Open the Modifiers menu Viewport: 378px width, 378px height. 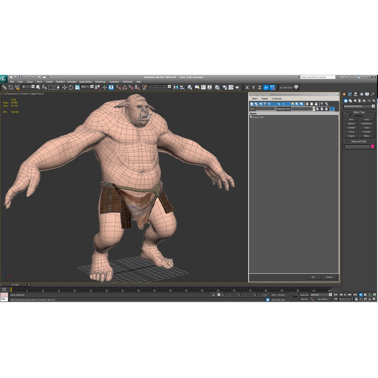coord(60,82)
